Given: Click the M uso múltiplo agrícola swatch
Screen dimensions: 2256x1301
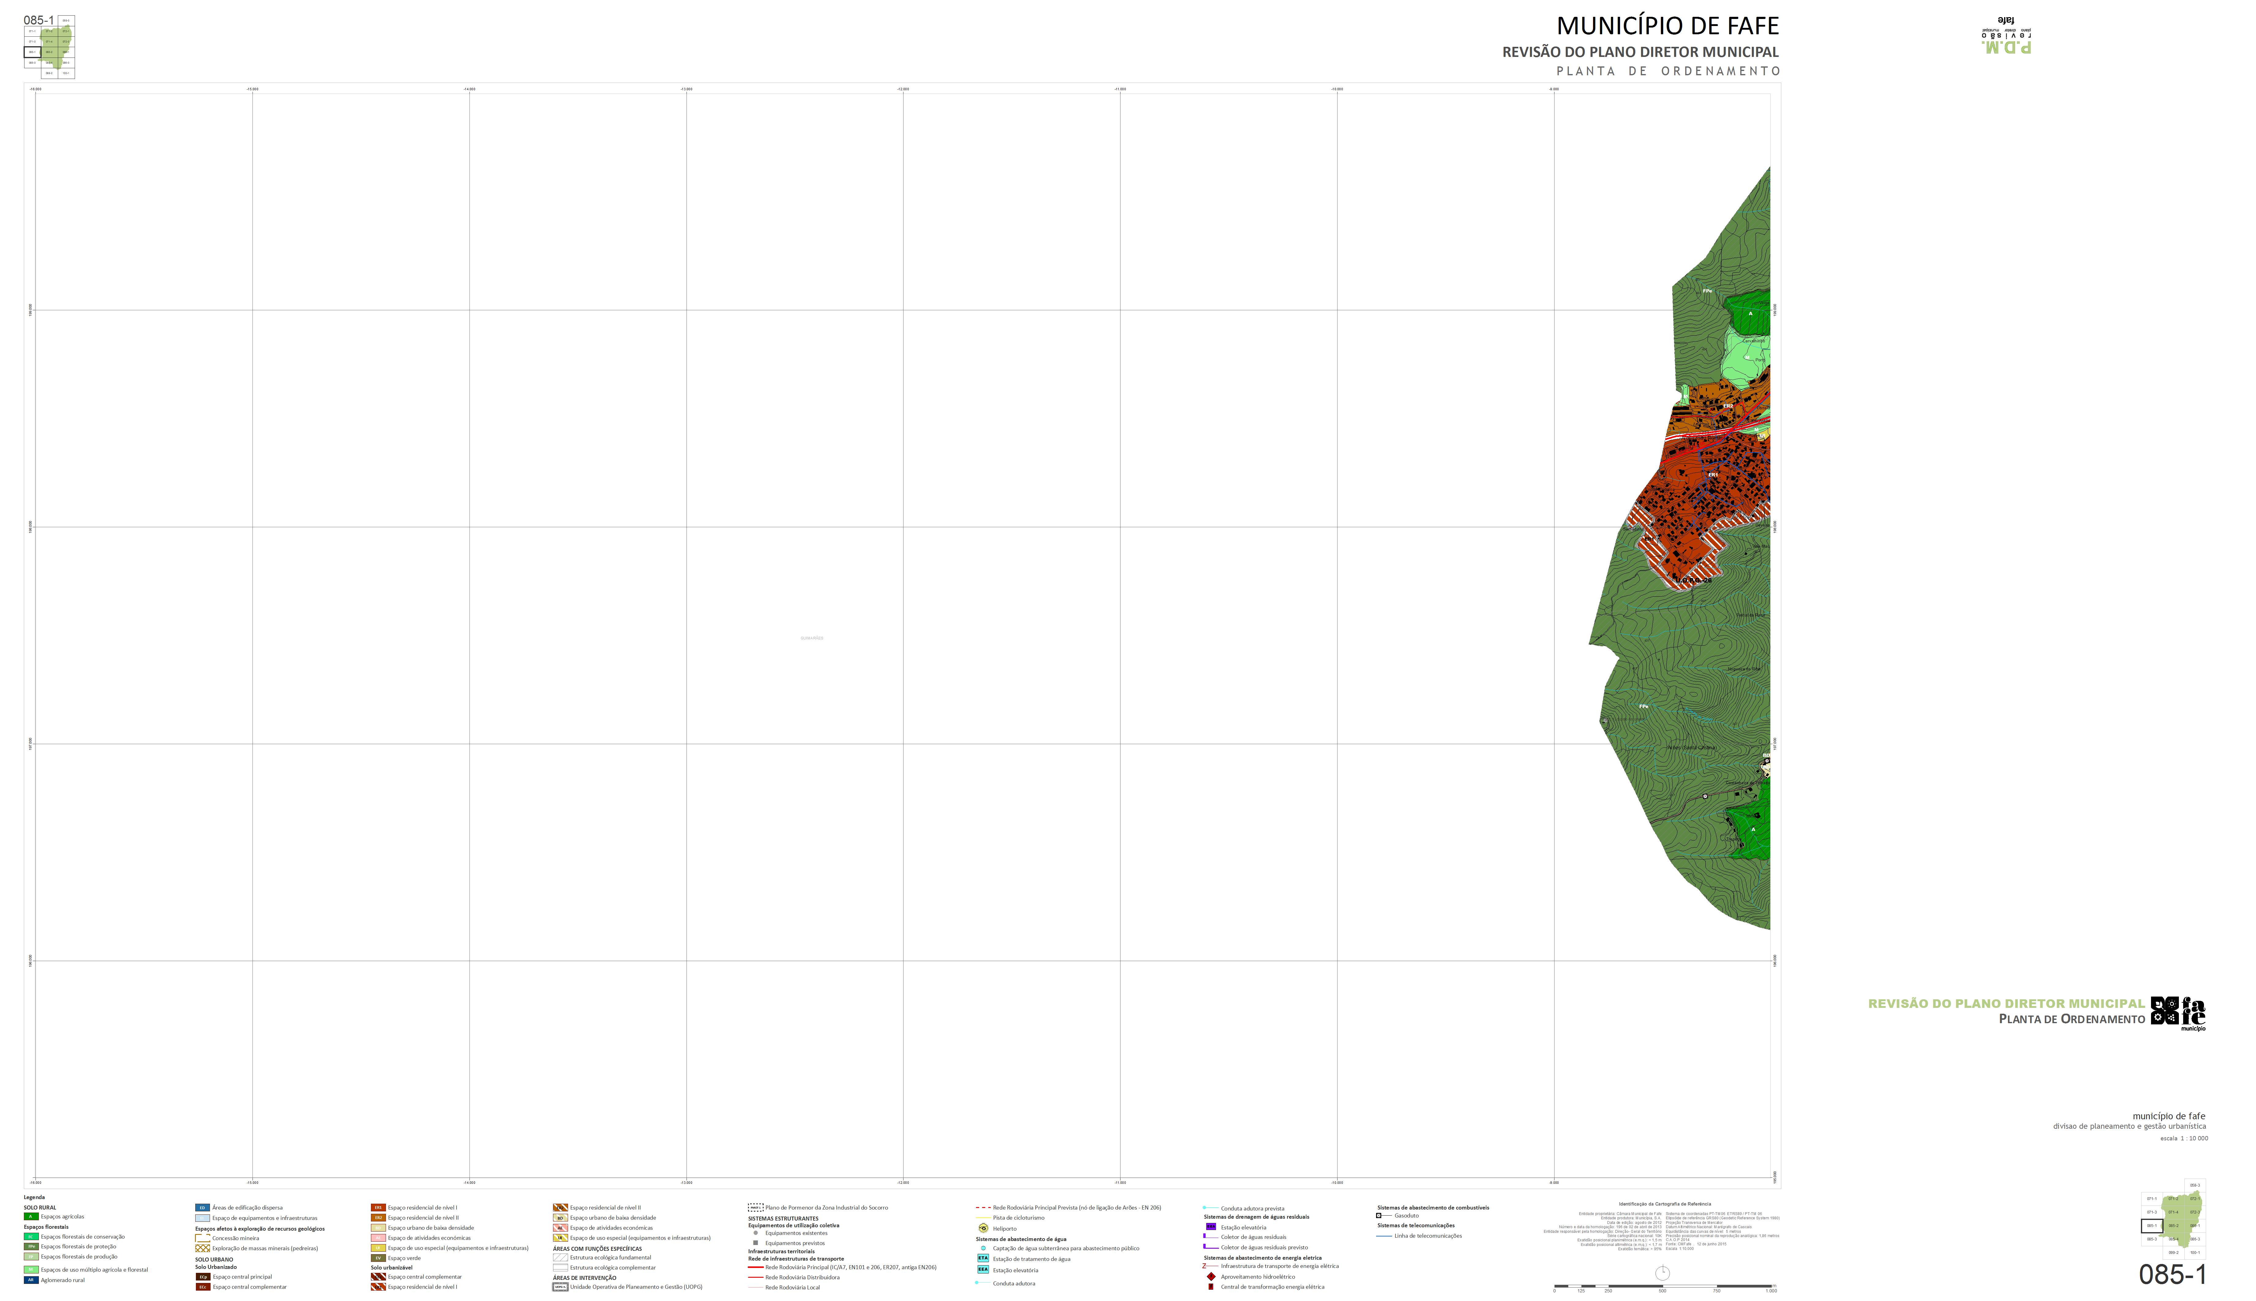Looking at the screenshot, I should (x=31, y=1270).
